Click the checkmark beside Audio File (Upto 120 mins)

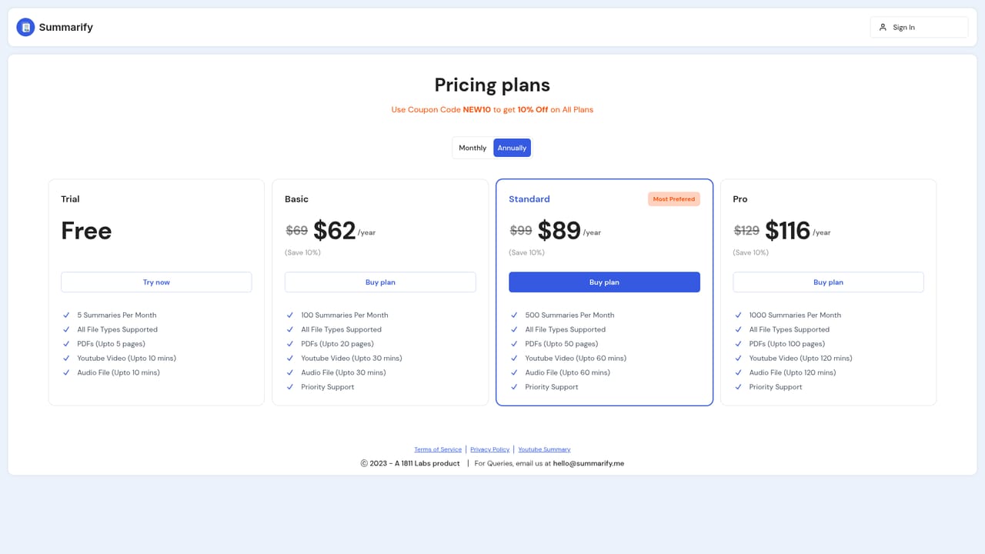(x=738, y=373)
